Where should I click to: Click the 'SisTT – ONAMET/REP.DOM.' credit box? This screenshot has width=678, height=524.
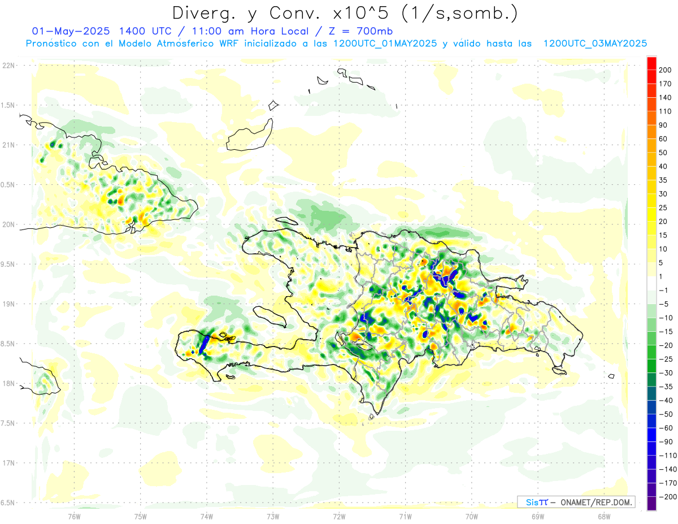[576, 502]
